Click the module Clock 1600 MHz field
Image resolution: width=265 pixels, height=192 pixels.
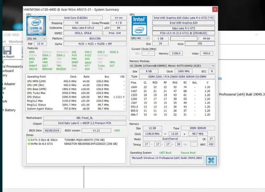click(x=184, y=71)
